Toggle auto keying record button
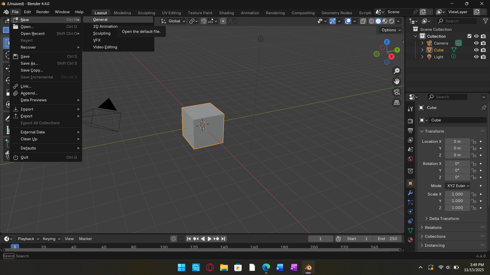The height and width of the screenshot is (275, 490). [174, 239]
